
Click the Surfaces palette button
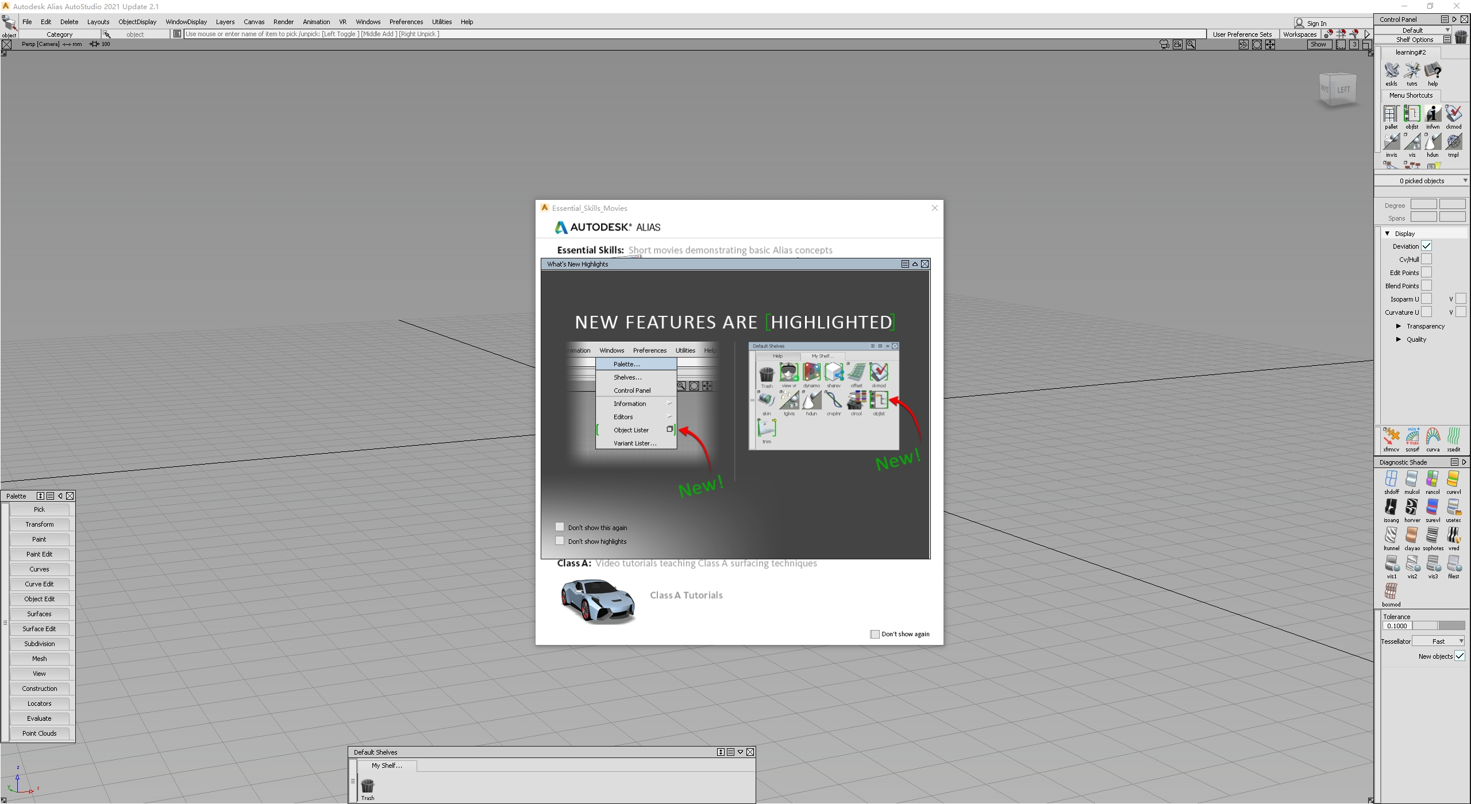coord(39,614)
